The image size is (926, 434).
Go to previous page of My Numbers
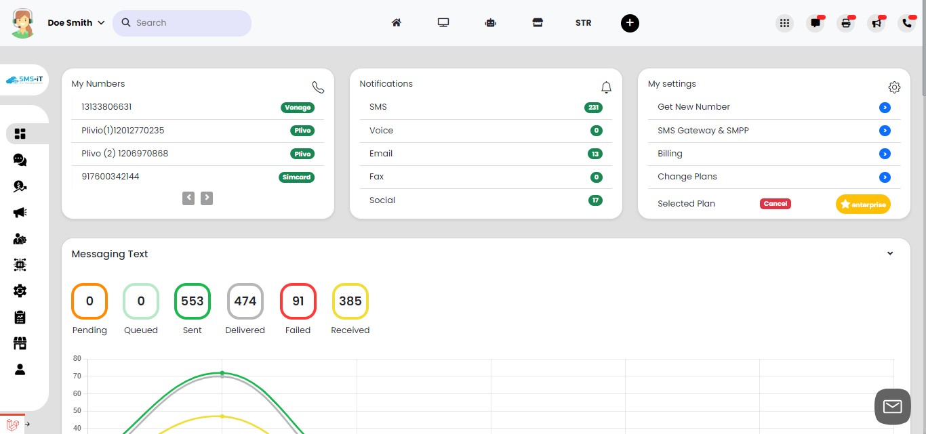tap(188, 198)
